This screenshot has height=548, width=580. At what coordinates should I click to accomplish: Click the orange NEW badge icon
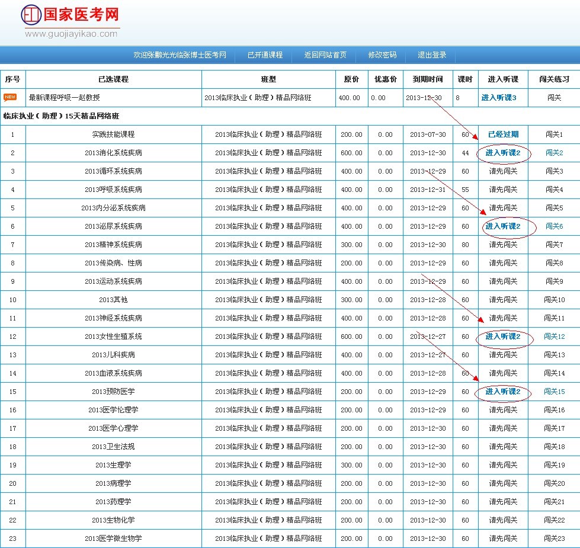(10, 97)
